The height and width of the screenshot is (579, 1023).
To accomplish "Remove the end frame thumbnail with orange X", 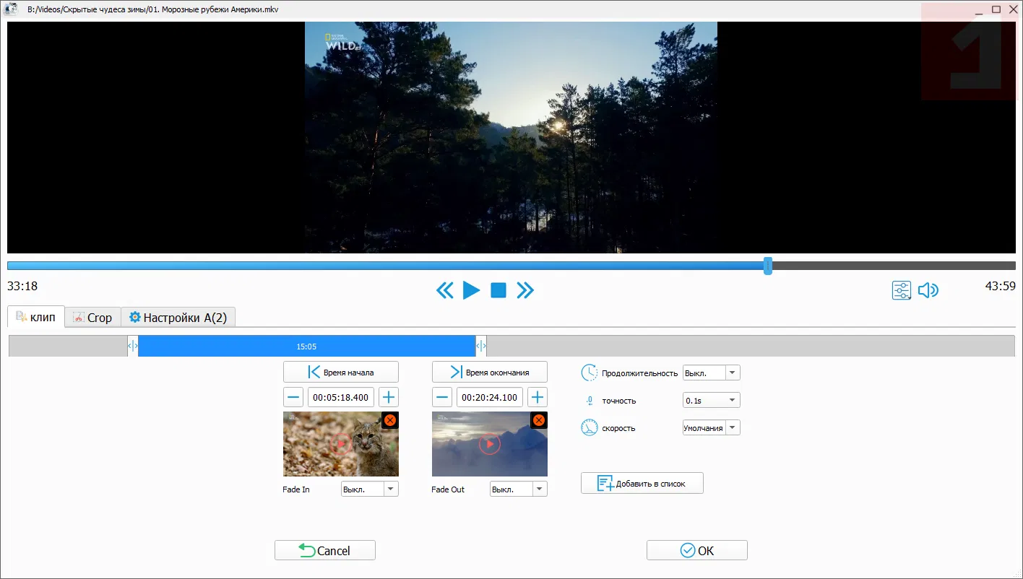I will click(x=539, y=420).
